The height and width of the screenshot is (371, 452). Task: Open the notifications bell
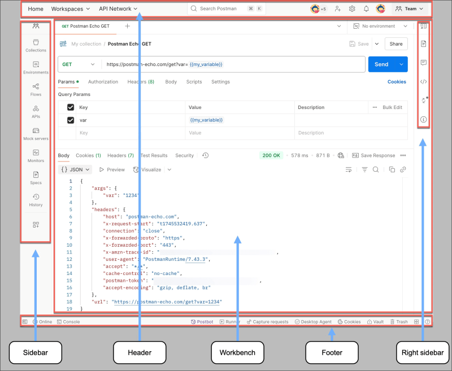click(366, 9)
